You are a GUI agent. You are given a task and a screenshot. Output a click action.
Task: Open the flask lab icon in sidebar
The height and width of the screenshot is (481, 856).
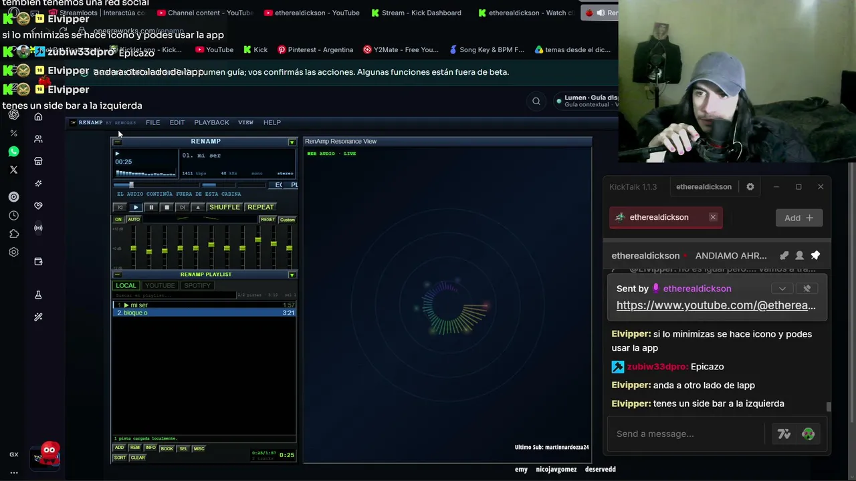click(x=38, y=295)
